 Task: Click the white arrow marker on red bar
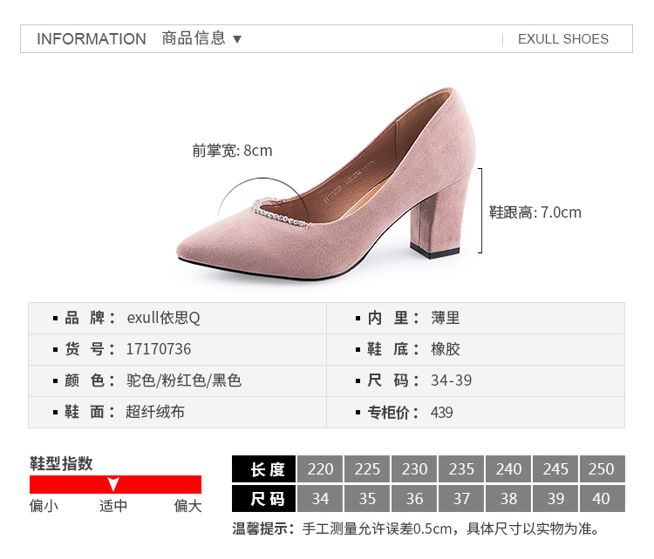pos(113,484)
